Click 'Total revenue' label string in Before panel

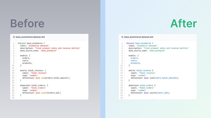coord(39,73)
